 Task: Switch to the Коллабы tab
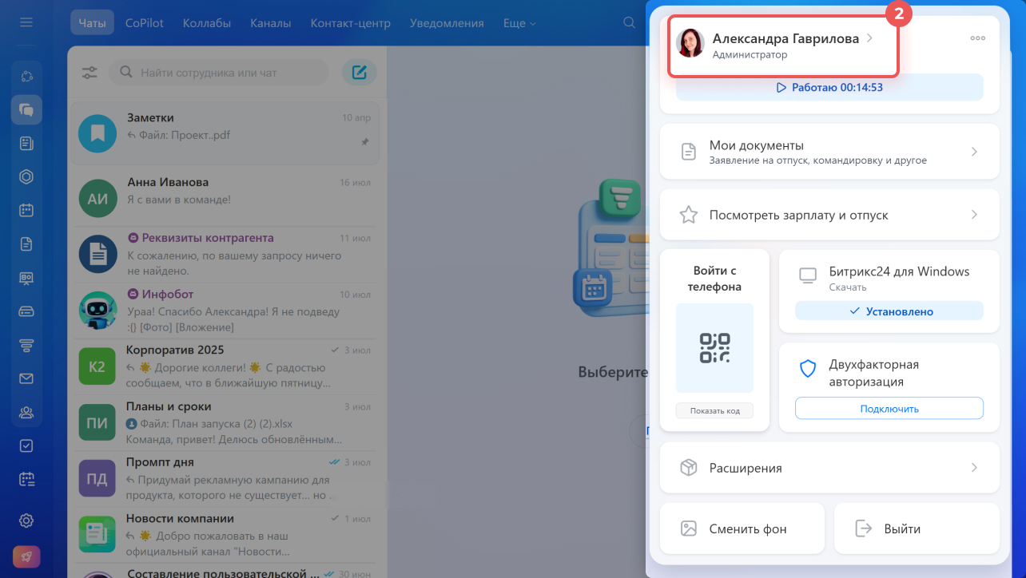click(206, 23)
